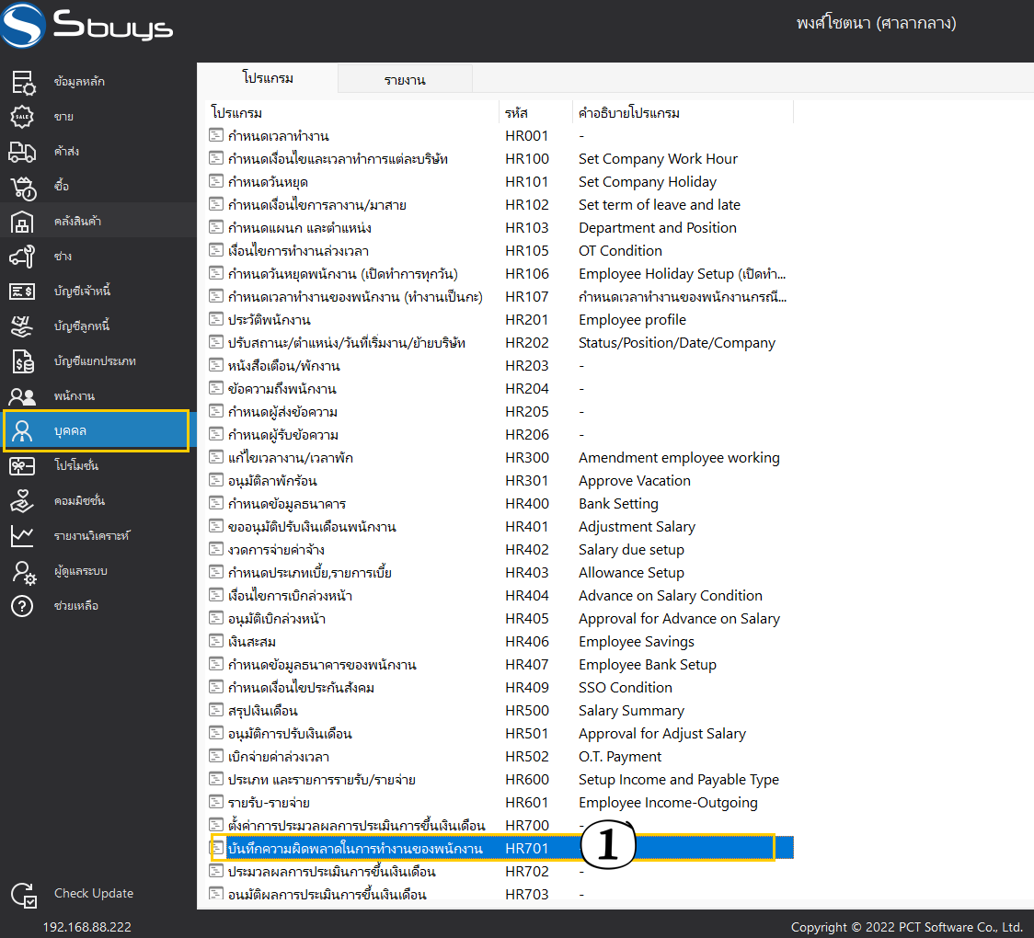Screen dimensions: 1034x938
Task: Open the ผู้ดูแลระบบ menu label
Action: click(80, 571)
